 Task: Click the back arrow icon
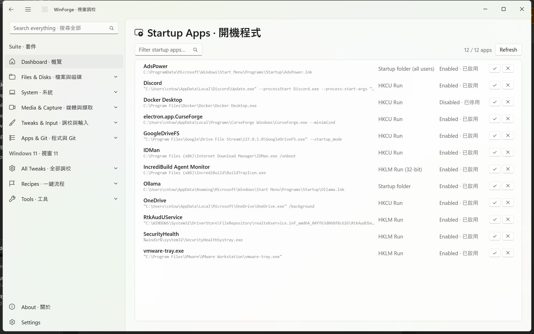[11, 9]
